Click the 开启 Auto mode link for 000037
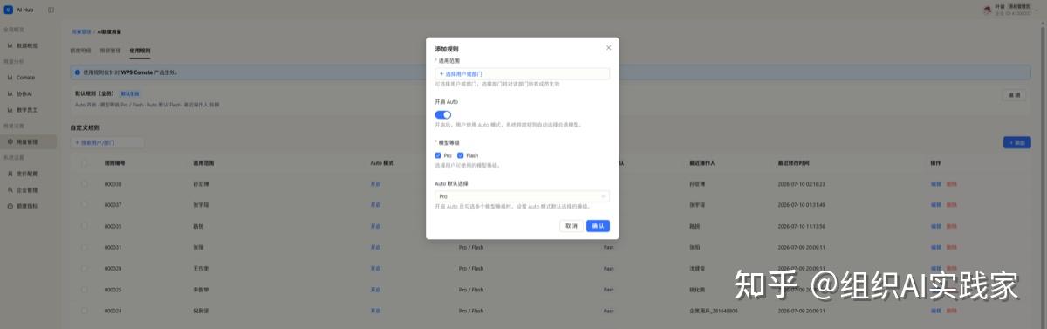 [x=376, y=205]
